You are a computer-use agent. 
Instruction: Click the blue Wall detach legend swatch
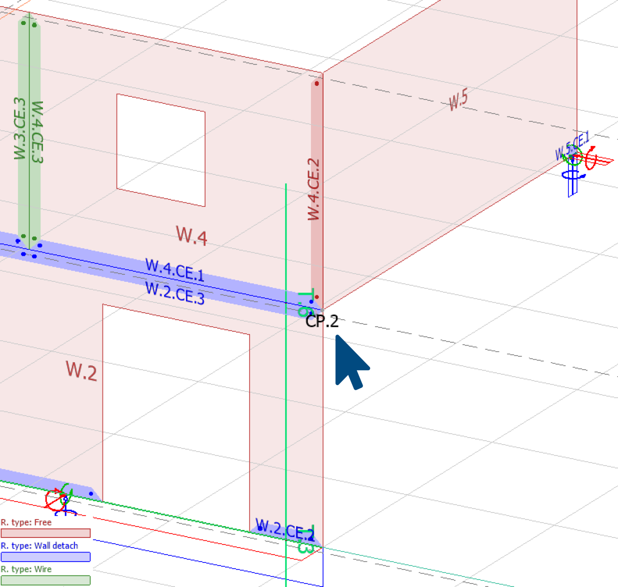45,557
